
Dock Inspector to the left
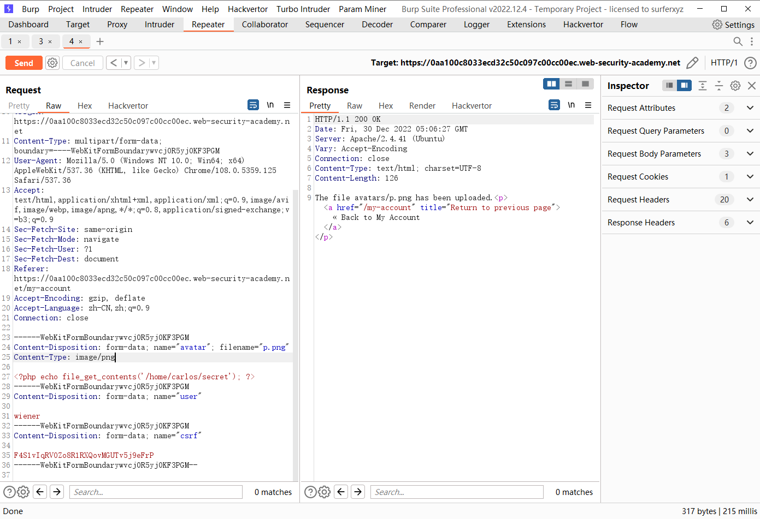pos(669,85)
